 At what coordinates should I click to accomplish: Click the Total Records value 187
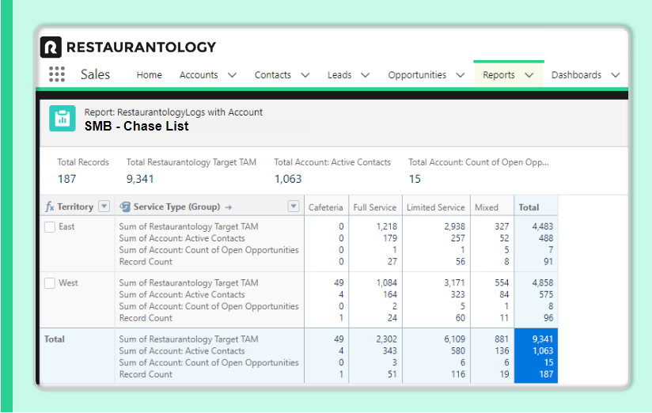pyautogui.click(x=67, y=179)
